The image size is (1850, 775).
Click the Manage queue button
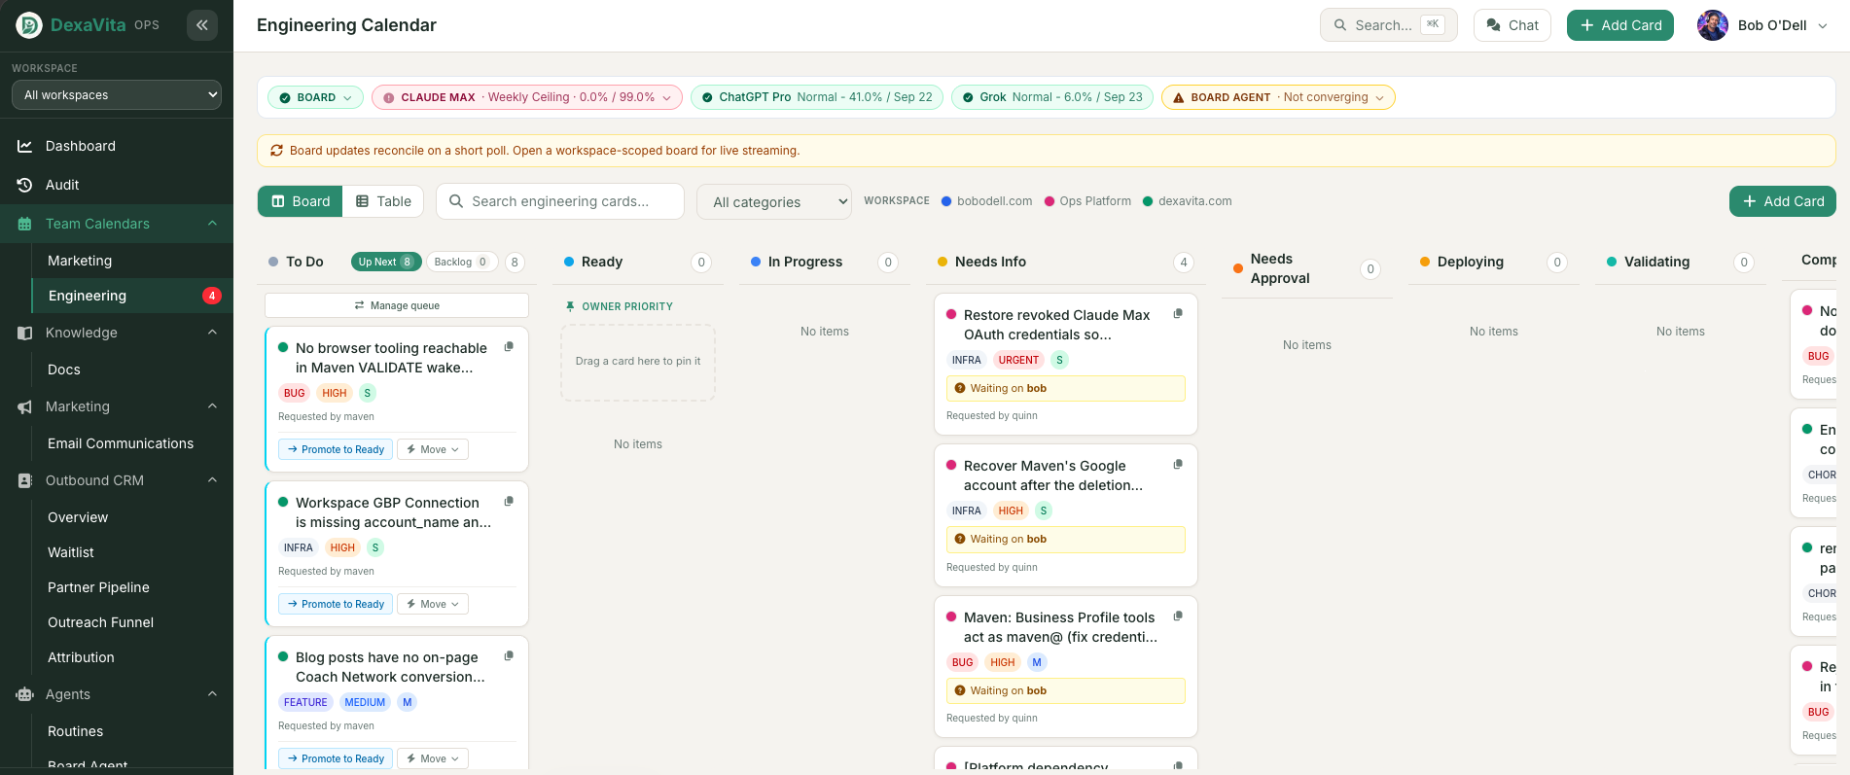[x=397, y=305]
